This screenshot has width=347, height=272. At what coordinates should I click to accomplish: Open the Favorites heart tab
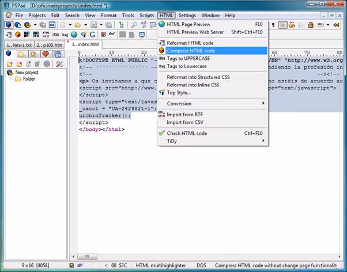(x=46, y=54)
